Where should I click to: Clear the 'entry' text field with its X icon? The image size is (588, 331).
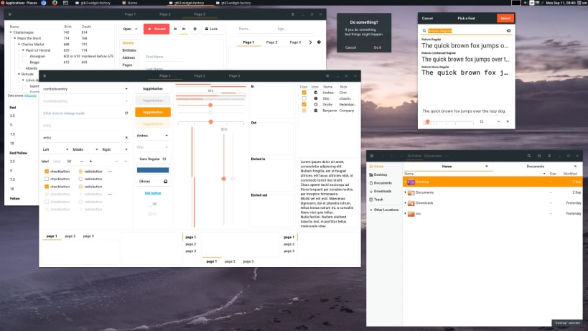point(126,138)
